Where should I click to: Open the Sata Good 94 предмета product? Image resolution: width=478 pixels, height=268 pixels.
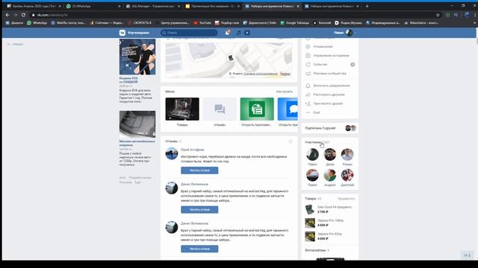(330, 209)
